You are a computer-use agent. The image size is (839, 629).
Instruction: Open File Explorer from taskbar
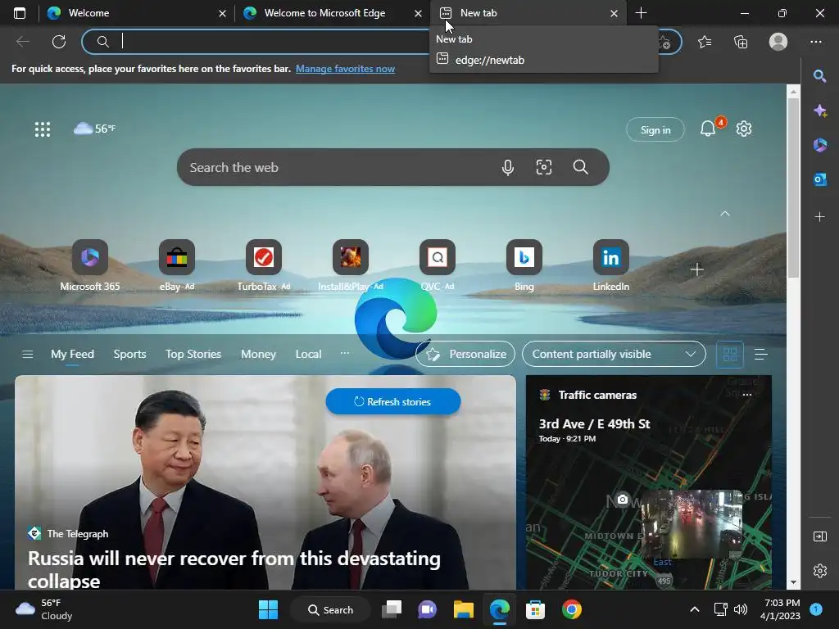tap(464, 609)
